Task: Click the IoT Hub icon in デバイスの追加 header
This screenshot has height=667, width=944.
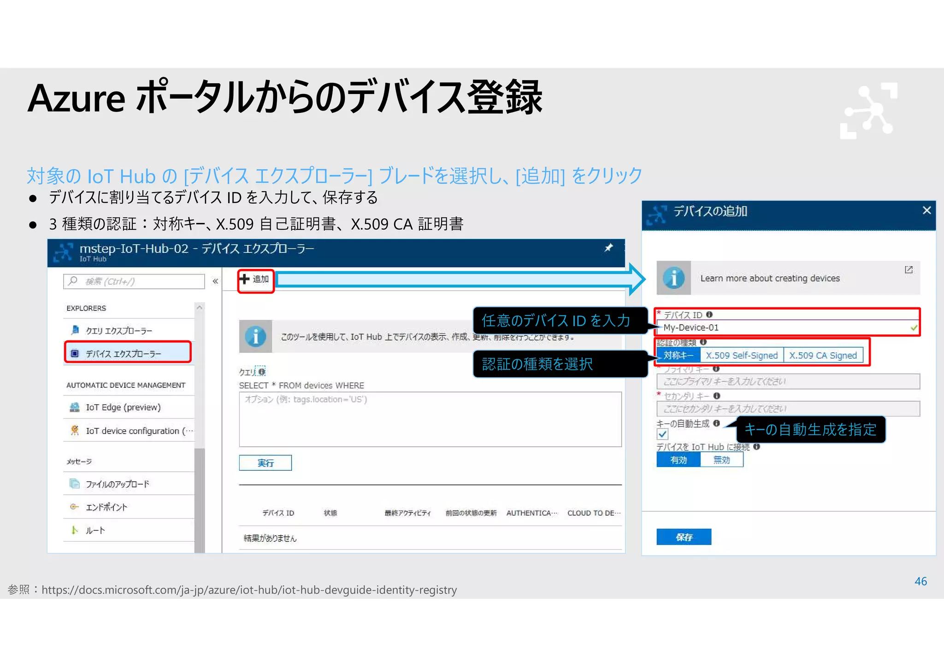Action: click(656, 215)
